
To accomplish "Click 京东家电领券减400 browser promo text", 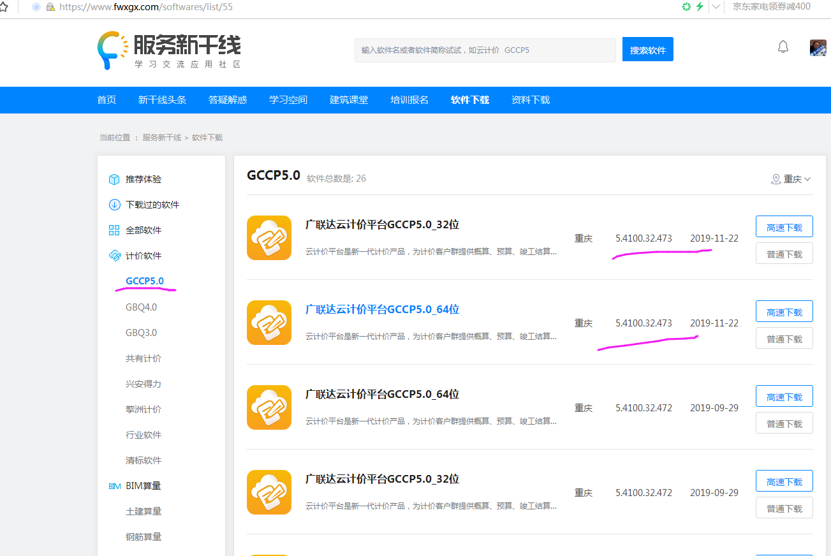I will pos(772,6).
